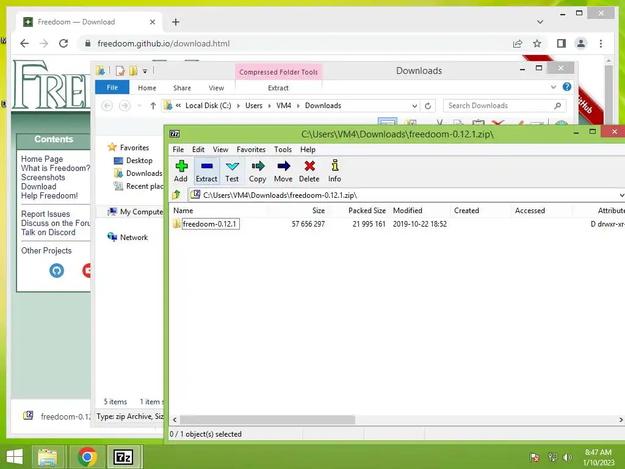625x469 pixels.
Task: Open the Report Issues link
Action: [45, 214]
